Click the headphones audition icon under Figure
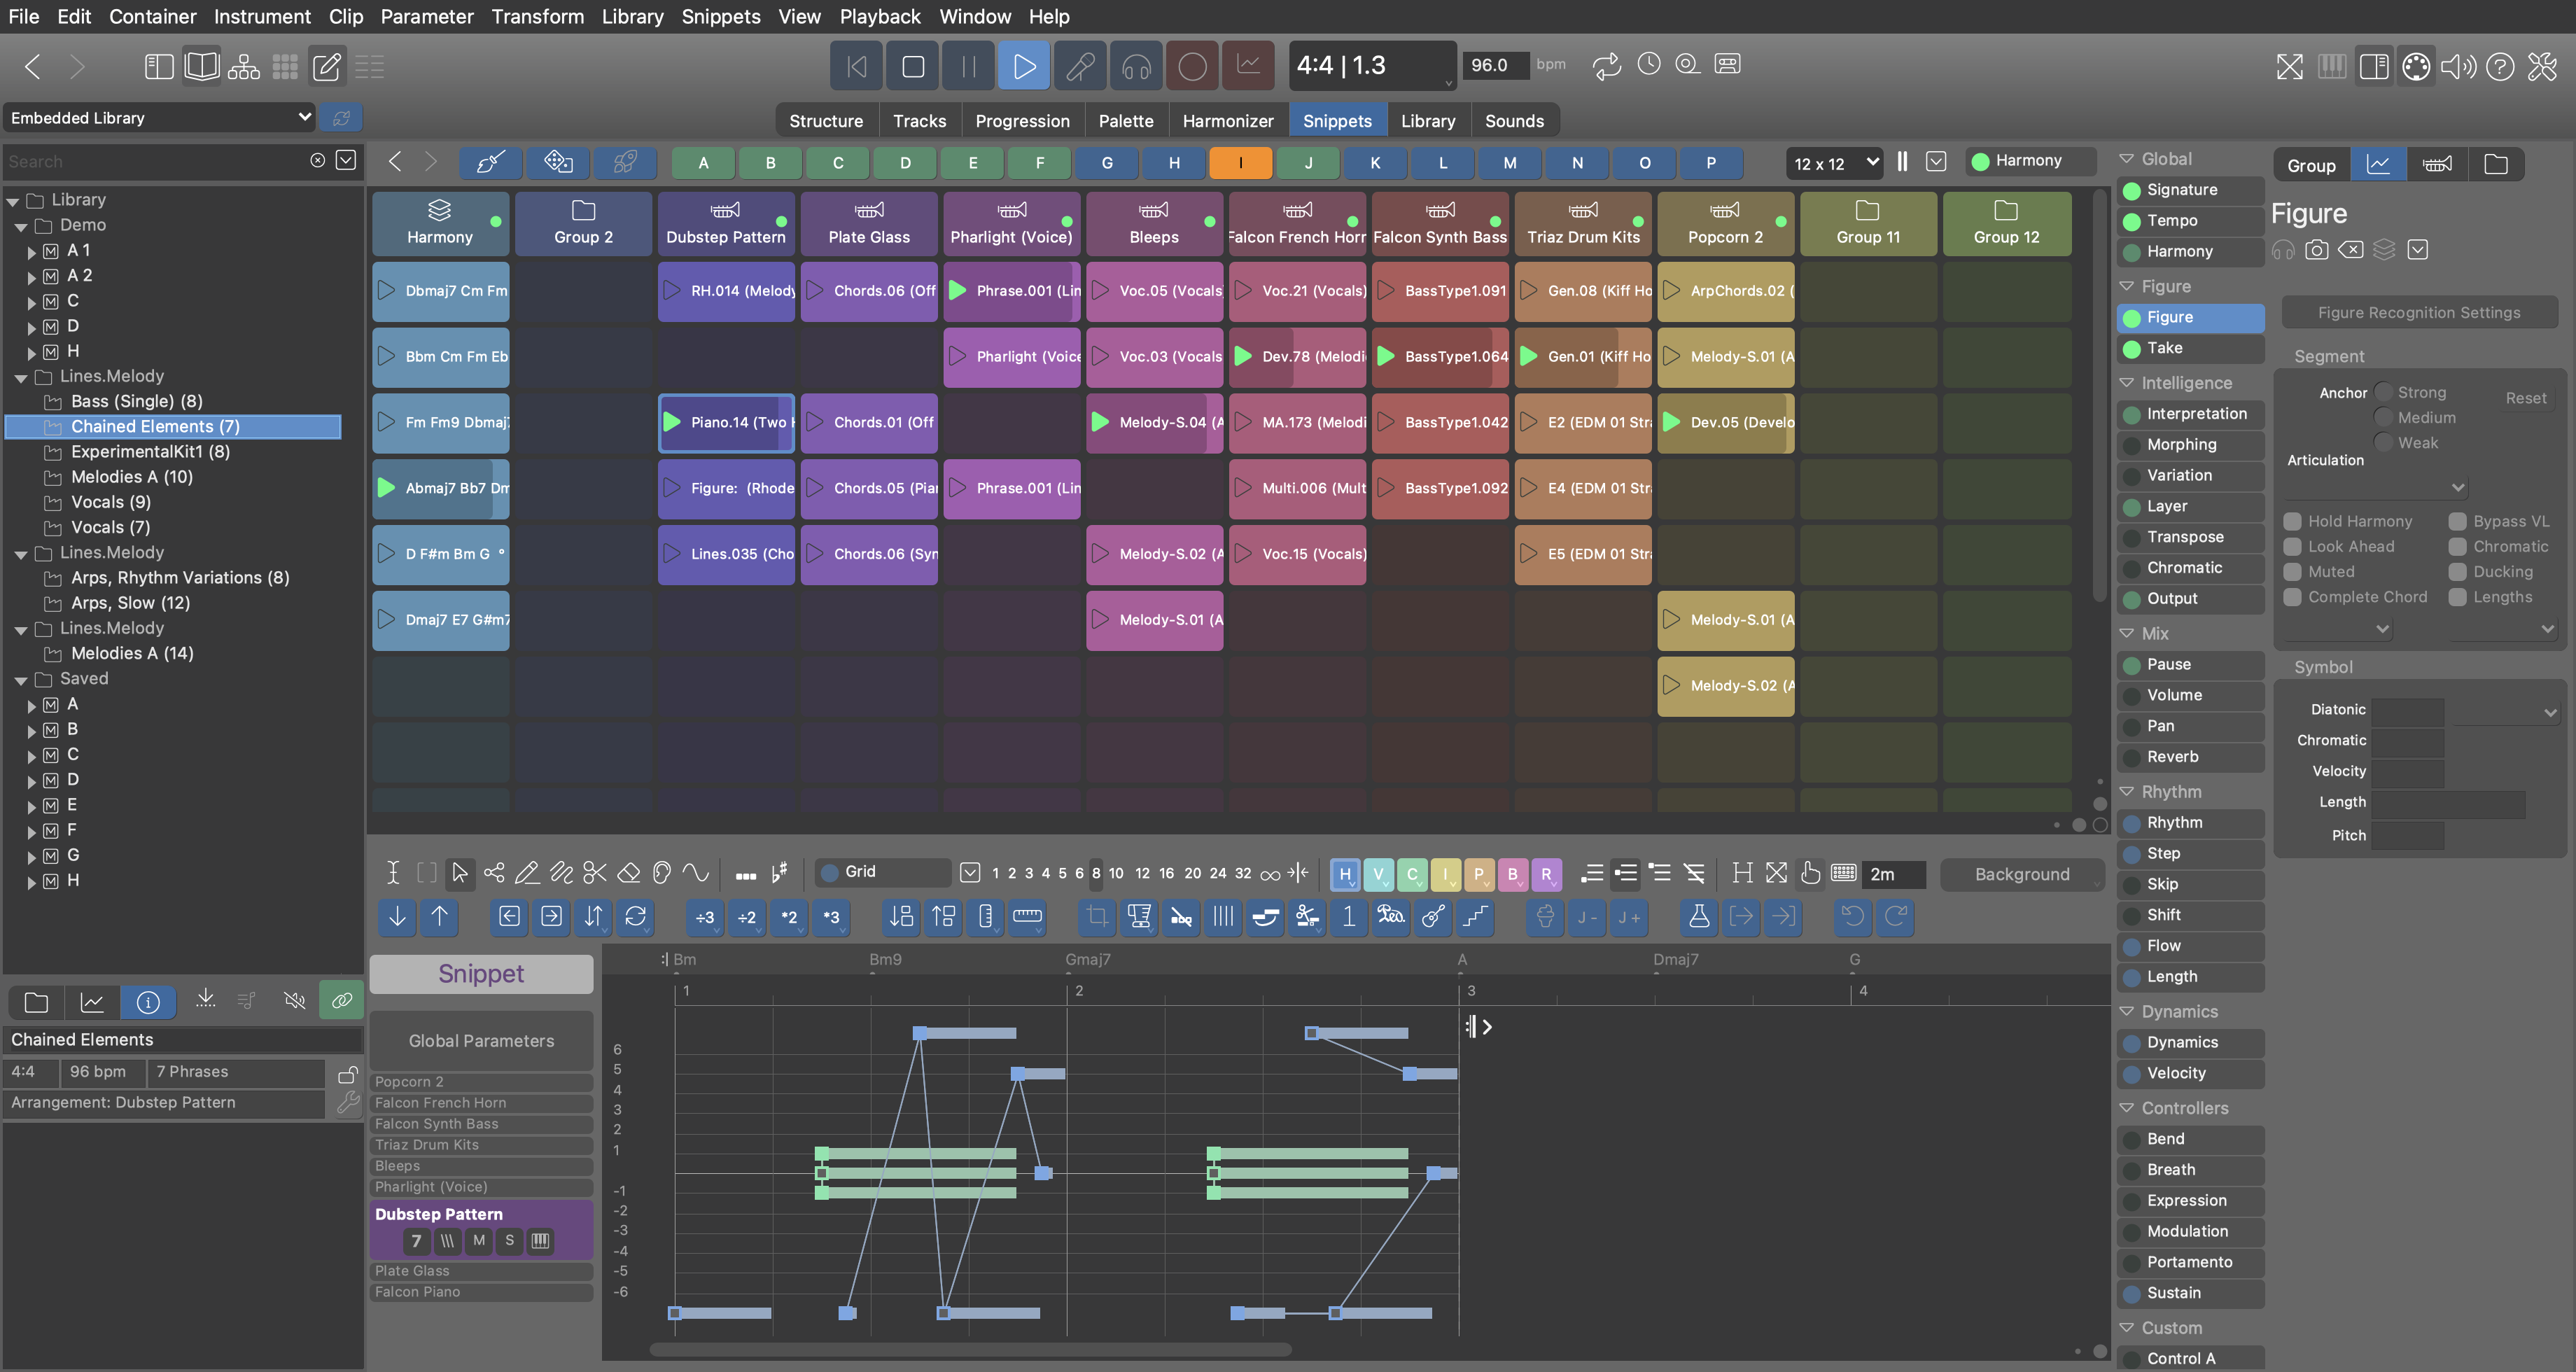The height and width of the screenshot is (1372, 2576). click(2283, 250)
